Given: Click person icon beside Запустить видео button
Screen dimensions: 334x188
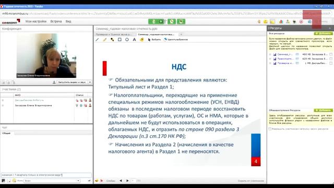Looking at the screenshot, I should (54, 83).
